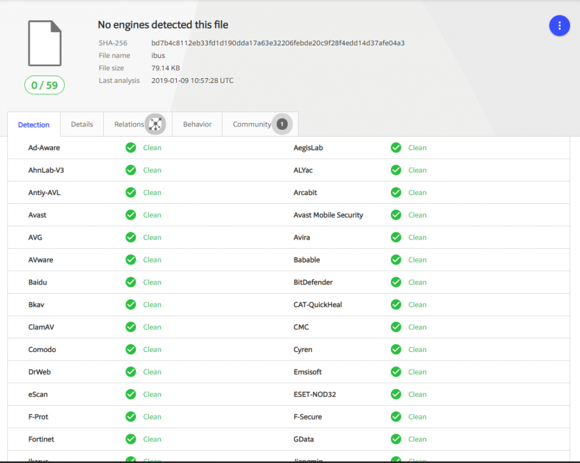Viewport: 580px width, 463px height.
Task: Click the SHA-256 hash value
Action: click(278, 43)
